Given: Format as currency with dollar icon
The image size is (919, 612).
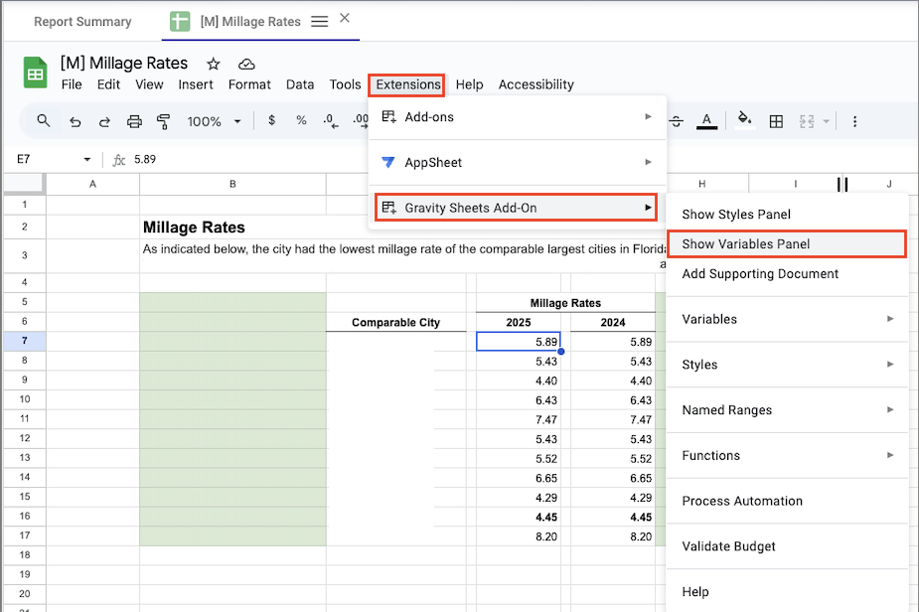Looking at the screenshot, I should [x=271, y=120].
